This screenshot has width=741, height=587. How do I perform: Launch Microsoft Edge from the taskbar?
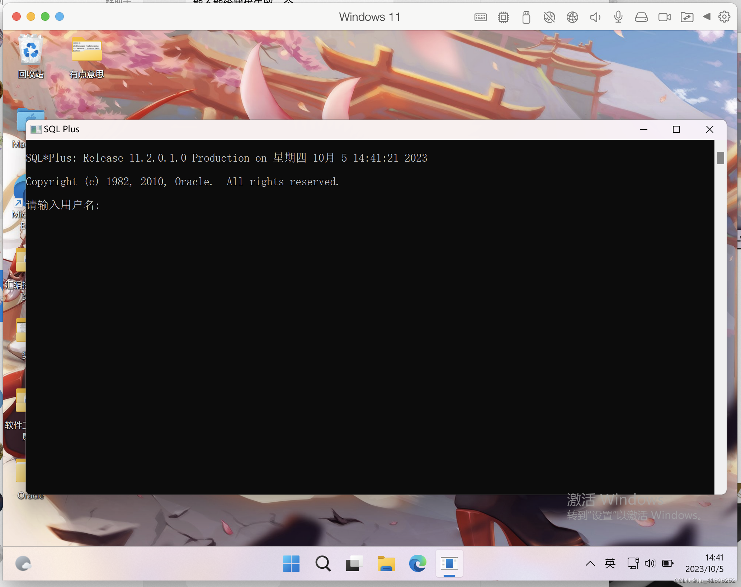point(417,563)
